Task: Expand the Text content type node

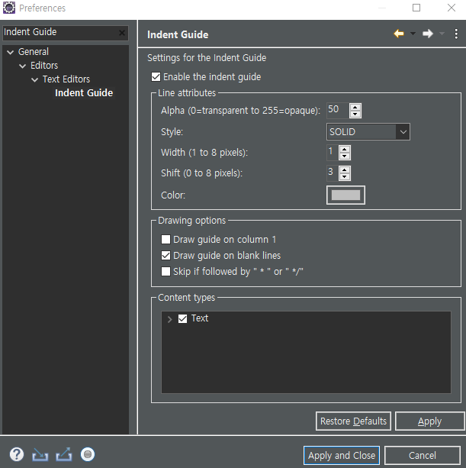Action: [x=169, y=319]
